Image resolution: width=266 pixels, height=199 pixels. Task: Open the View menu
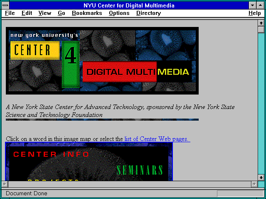[x=45, y=13]
